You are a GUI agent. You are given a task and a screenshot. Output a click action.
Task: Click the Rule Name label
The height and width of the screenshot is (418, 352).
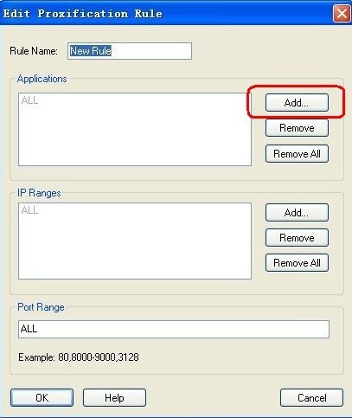coord(34,51)
